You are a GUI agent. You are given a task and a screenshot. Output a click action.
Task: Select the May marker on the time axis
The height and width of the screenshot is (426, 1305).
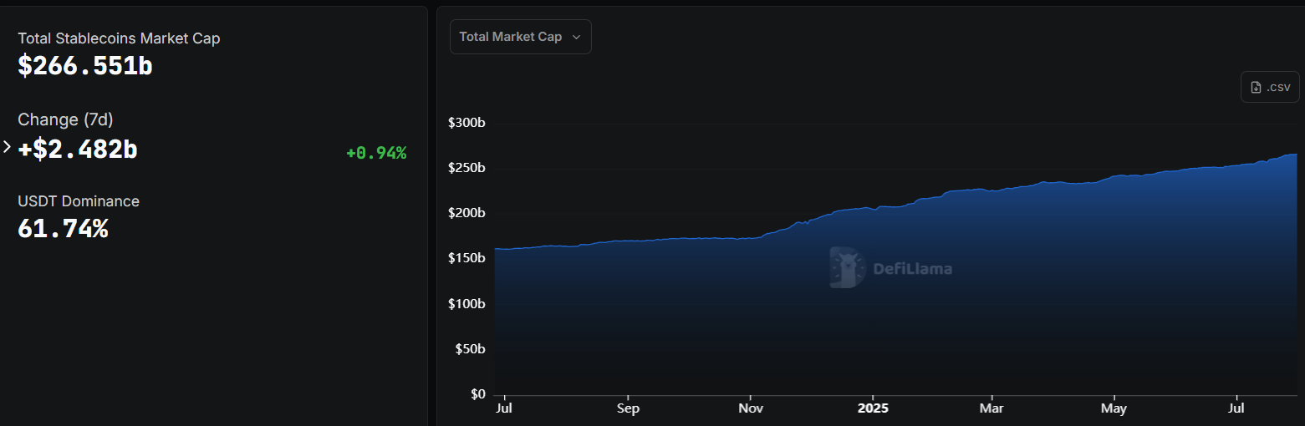[x=1114, y=408]
